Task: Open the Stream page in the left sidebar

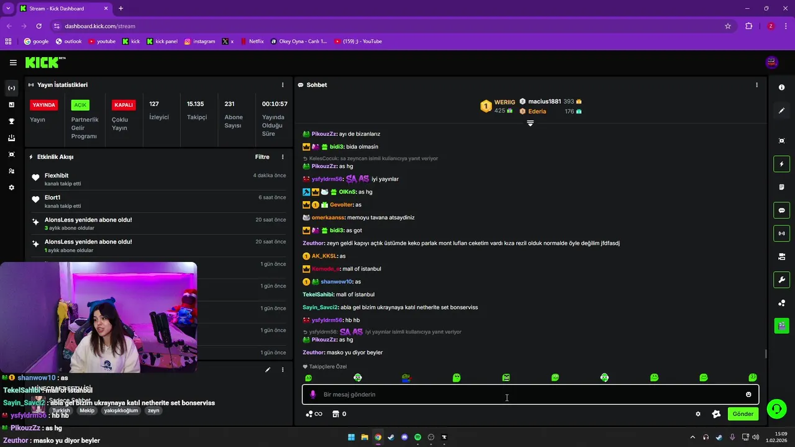Action: pos(11,88)
